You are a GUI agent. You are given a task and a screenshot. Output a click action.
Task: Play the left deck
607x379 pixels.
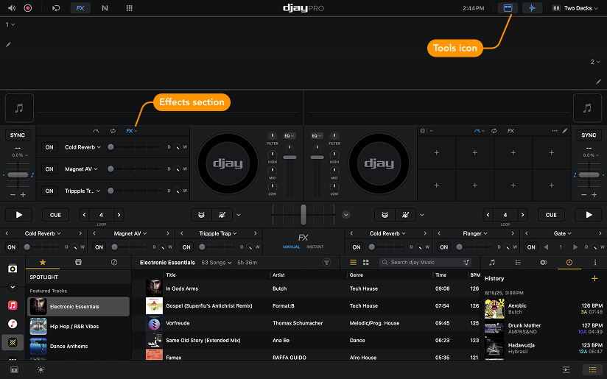click(x=18, y=215)
